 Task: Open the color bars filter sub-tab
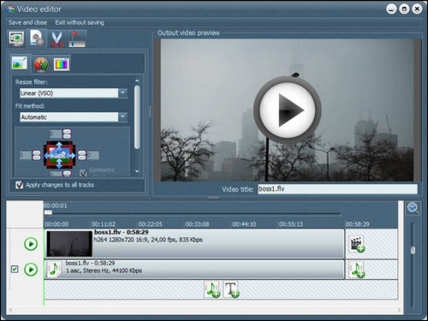click(x=61, y=64)
